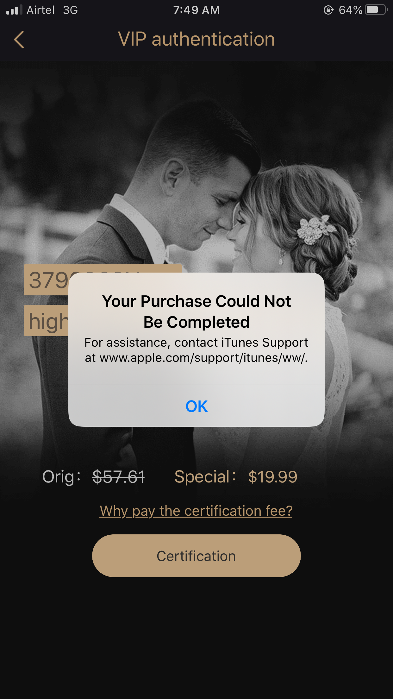The width and height of the screenshot is (393, 699).
Task: Tap the 'Special:' price label
Action: tap(205, 477)
